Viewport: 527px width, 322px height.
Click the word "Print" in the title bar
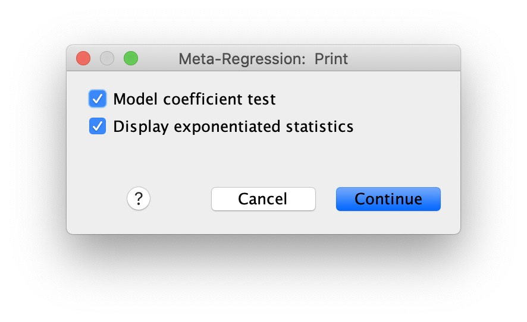coord(331,59)
